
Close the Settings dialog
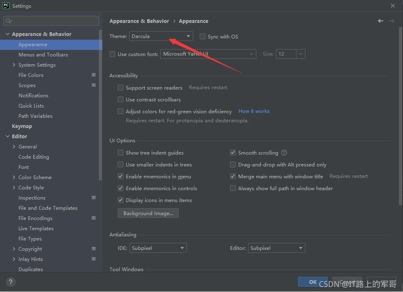coord(393,6)
